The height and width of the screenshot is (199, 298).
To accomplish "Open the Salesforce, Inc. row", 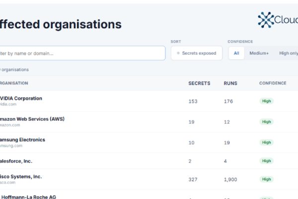I will point(149,161).
